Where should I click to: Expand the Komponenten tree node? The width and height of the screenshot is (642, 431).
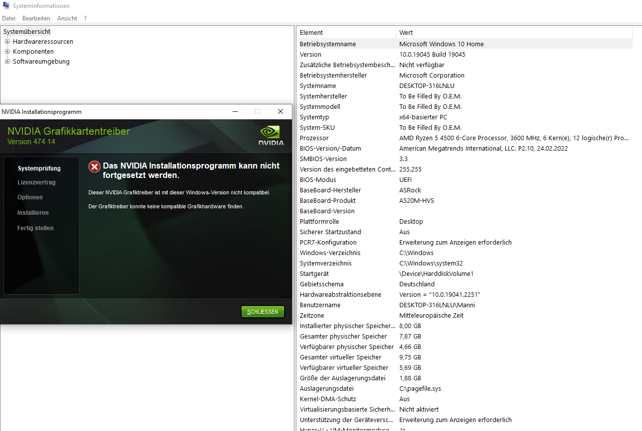(x=7, y=52)
